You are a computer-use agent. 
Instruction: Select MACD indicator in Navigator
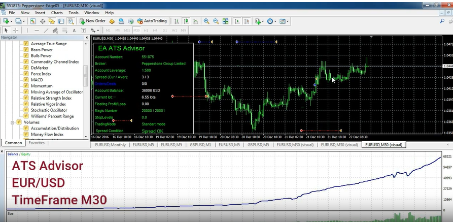37,80
